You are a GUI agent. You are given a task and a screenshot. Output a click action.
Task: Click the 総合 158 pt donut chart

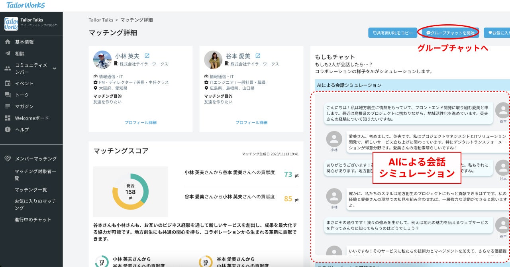[130, 191]
